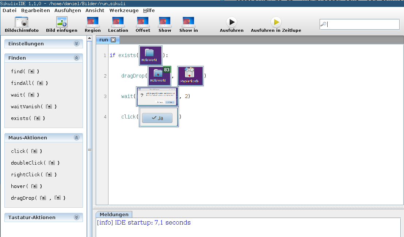The image size is (404, 237).
Task: Click the Offset toolbar icon
Action: [x=143, y=22]
